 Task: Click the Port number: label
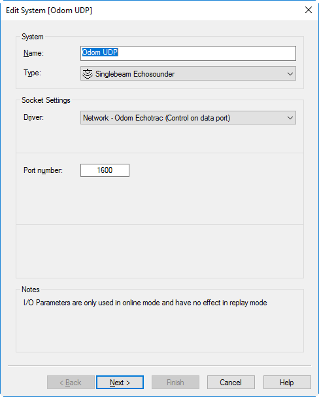[x=43, y=170]
